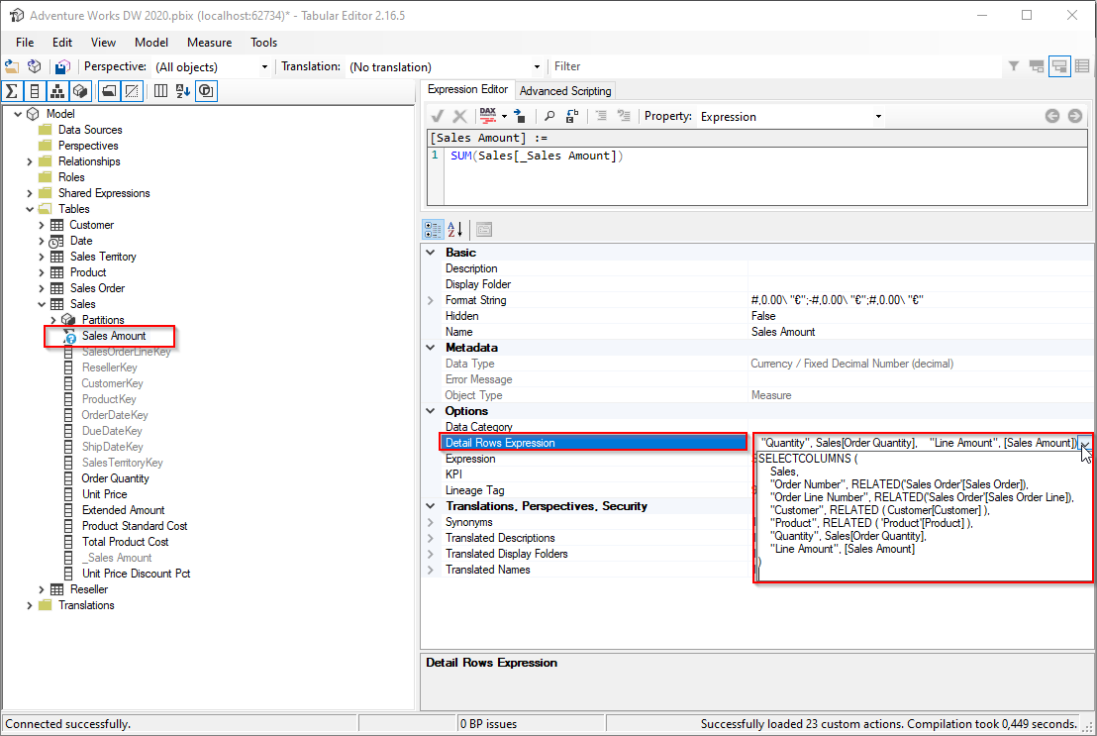Expand the Format String property
1097x736 pixels.
(x=431, y=300)
